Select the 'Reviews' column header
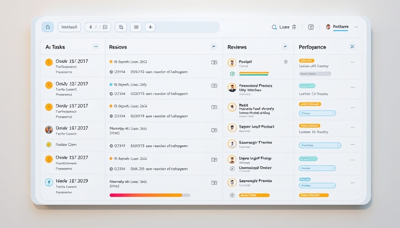The width and height of the screenshot is (400, 228). point(237,47)
